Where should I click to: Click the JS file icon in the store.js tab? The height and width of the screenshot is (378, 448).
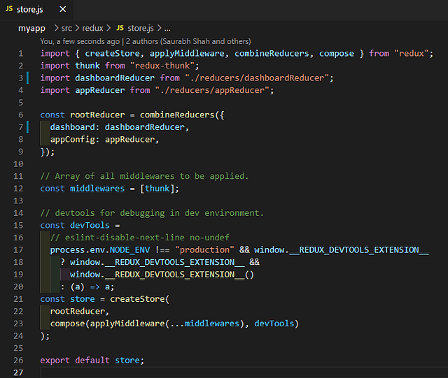[x=9, y=10]
